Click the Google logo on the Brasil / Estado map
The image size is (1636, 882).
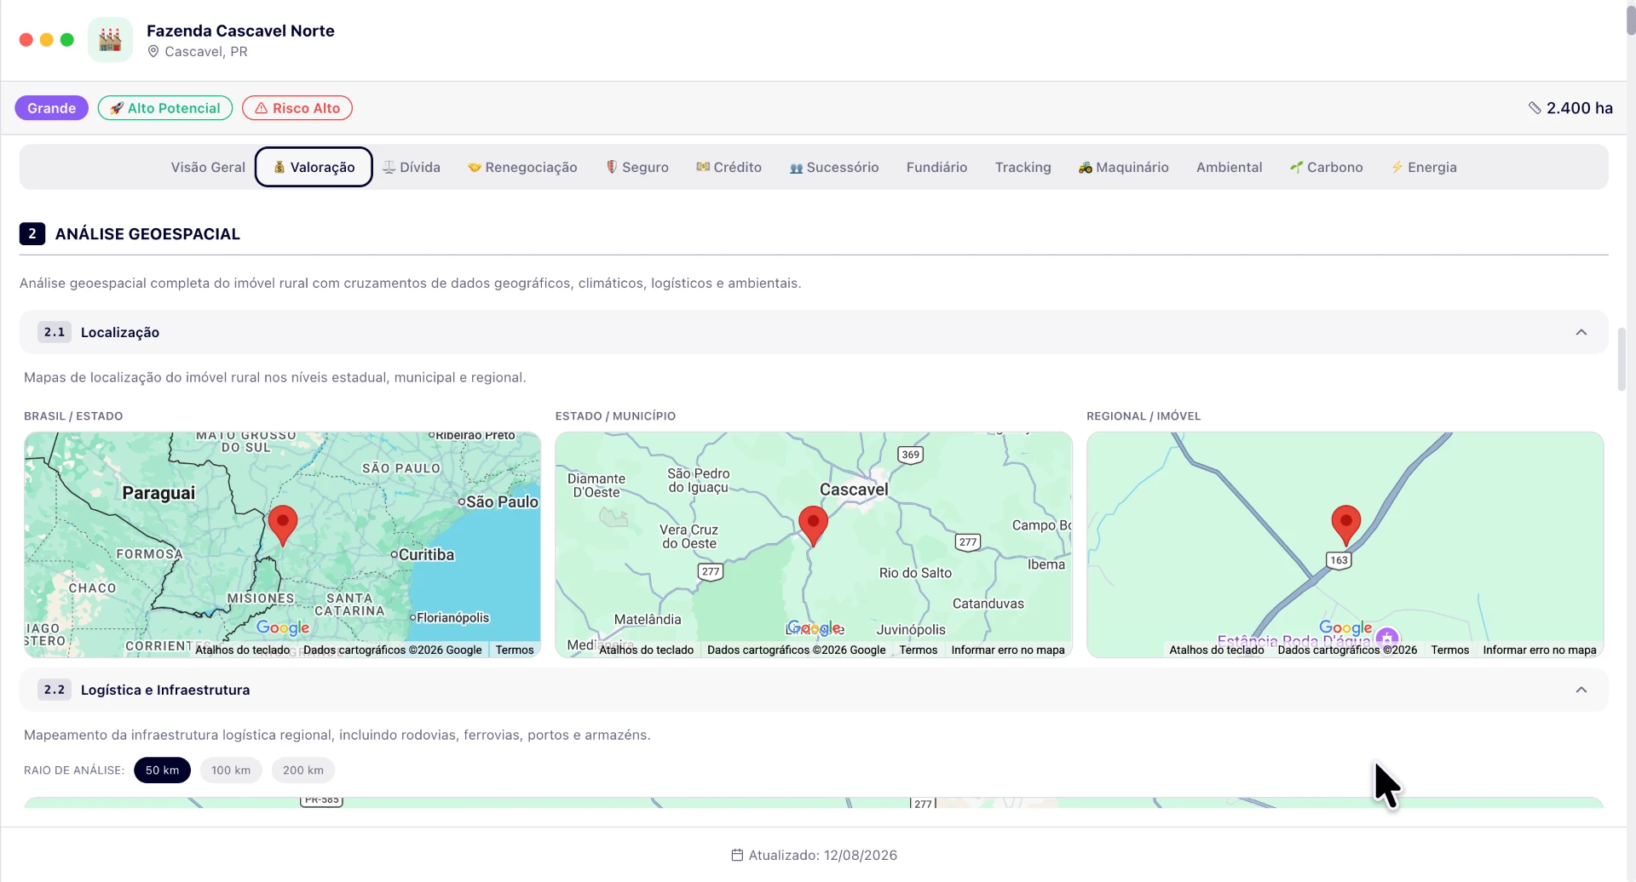283,628
